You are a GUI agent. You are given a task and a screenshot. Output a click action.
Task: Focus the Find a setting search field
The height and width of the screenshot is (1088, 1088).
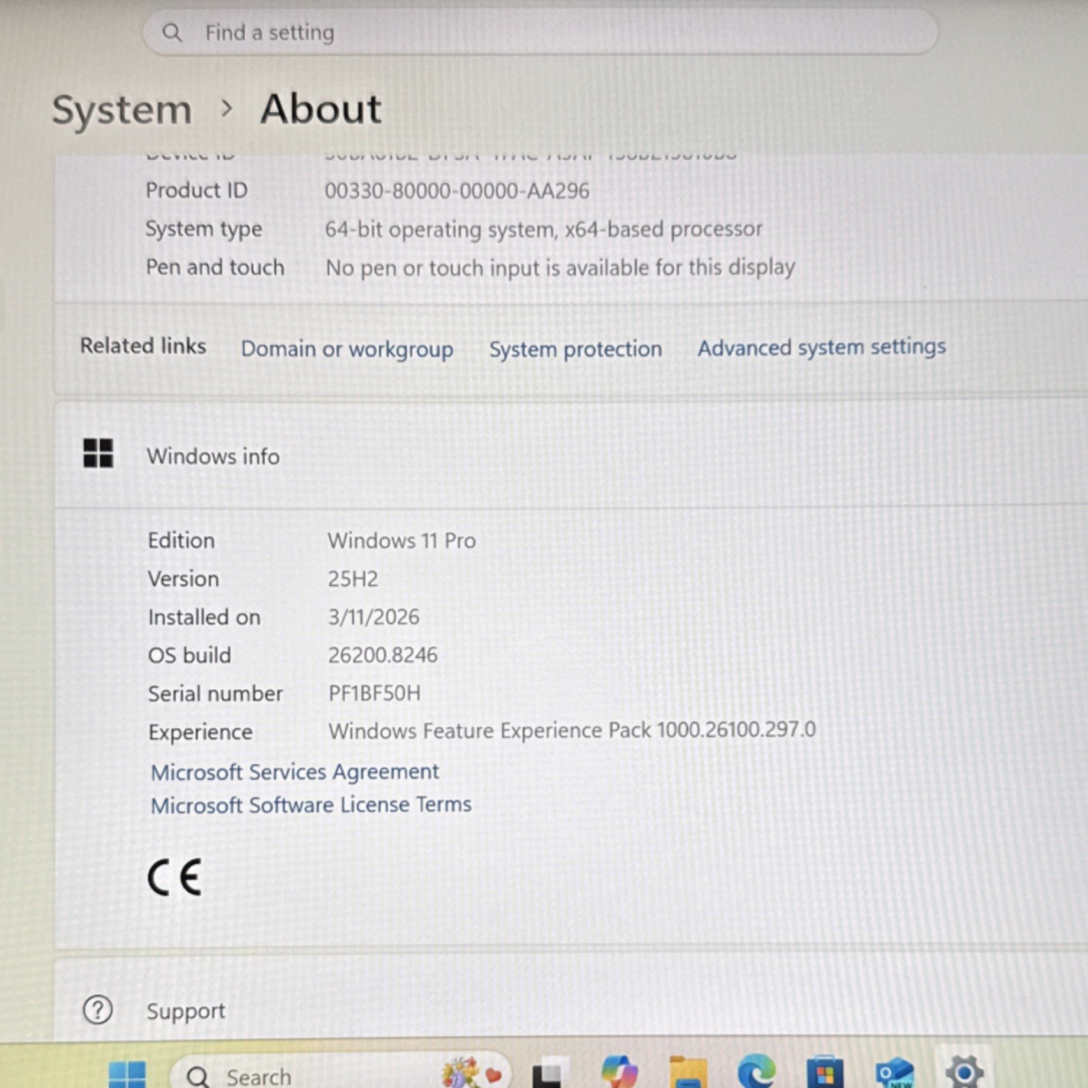point(541,32)
